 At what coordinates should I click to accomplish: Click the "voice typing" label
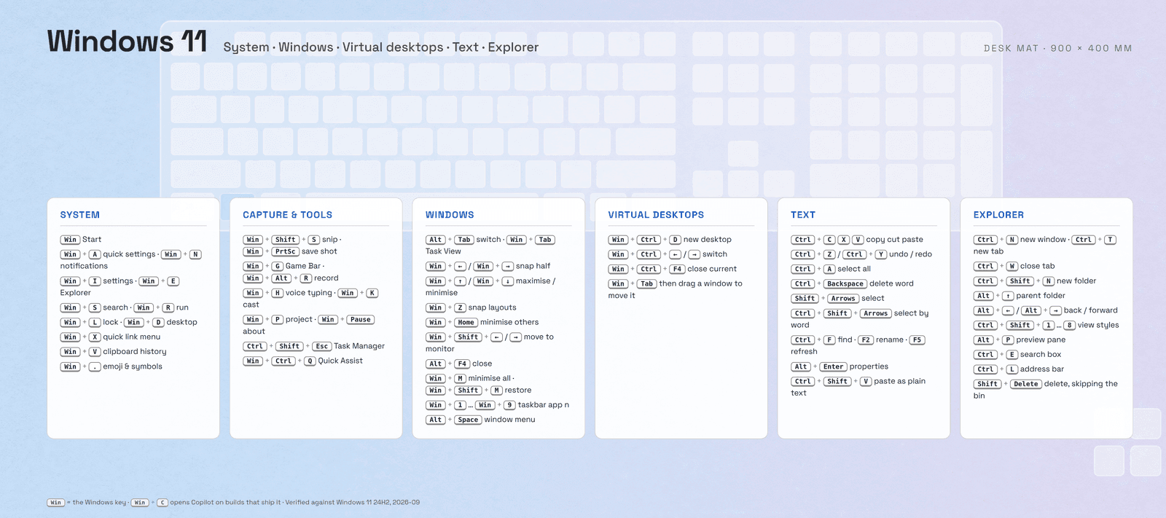[308, 293]
